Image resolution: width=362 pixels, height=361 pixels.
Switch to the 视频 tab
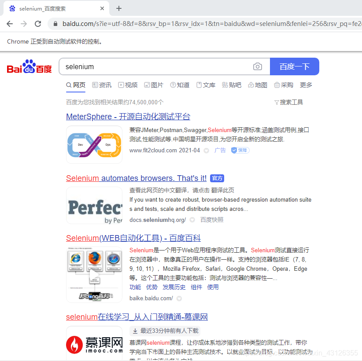click(x=128, y=85)
